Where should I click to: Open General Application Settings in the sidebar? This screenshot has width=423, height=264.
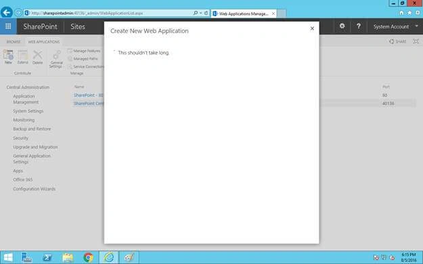[32, 158]
